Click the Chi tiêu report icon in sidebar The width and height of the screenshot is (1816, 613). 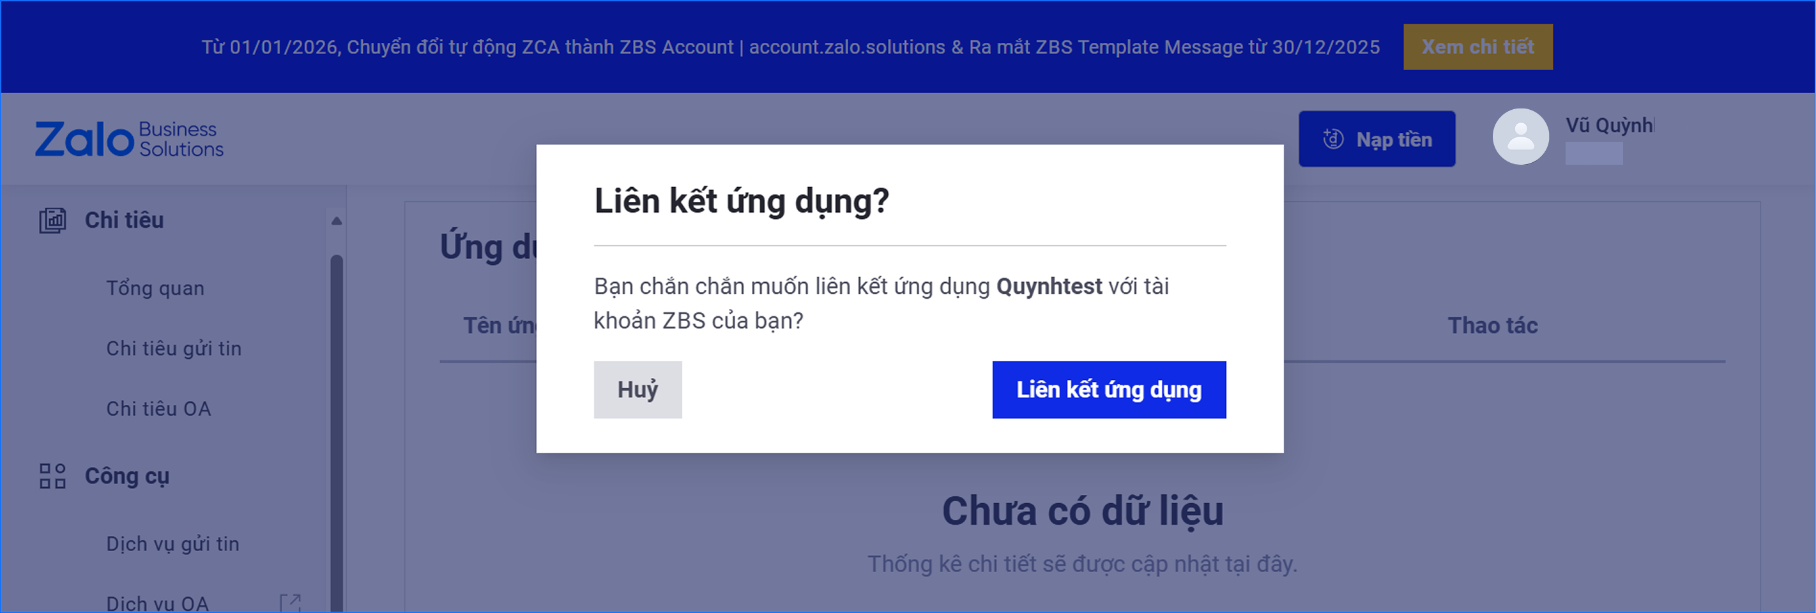52,220
